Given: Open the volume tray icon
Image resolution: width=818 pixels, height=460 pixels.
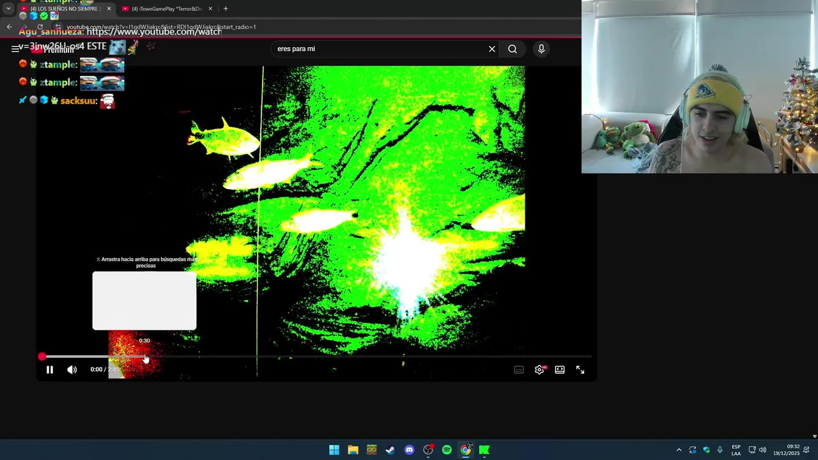Looking at the screenshot, I should [x=762, y=450].
